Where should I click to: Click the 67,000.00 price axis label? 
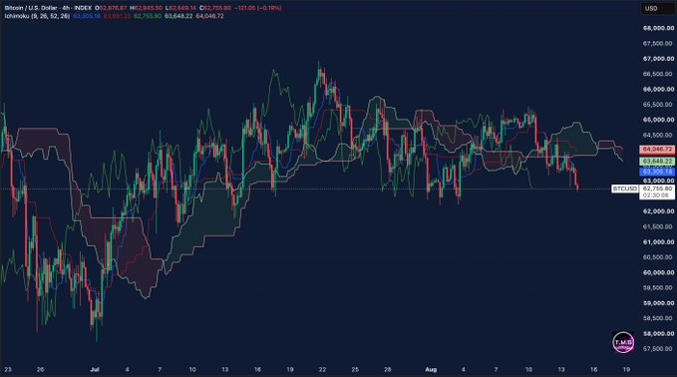(658, 59)
